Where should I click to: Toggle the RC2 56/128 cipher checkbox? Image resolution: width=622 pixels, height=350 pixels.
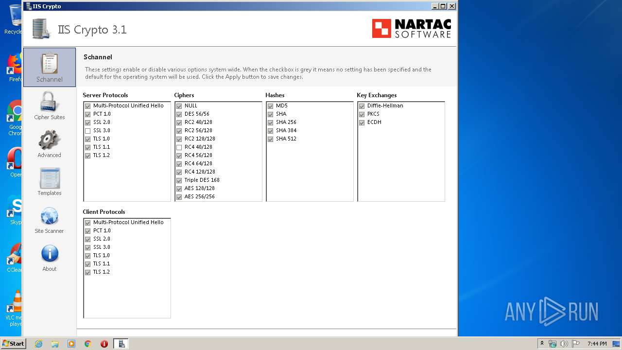click(179, 131)
